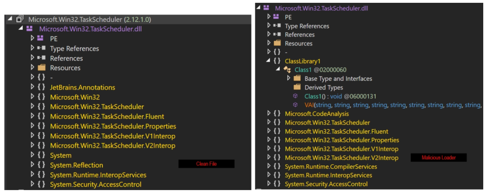Image resolution: width=487 pixels, height=191 pixels.
Task: Expand Type References in clean file tree
Action: (32, 48)
